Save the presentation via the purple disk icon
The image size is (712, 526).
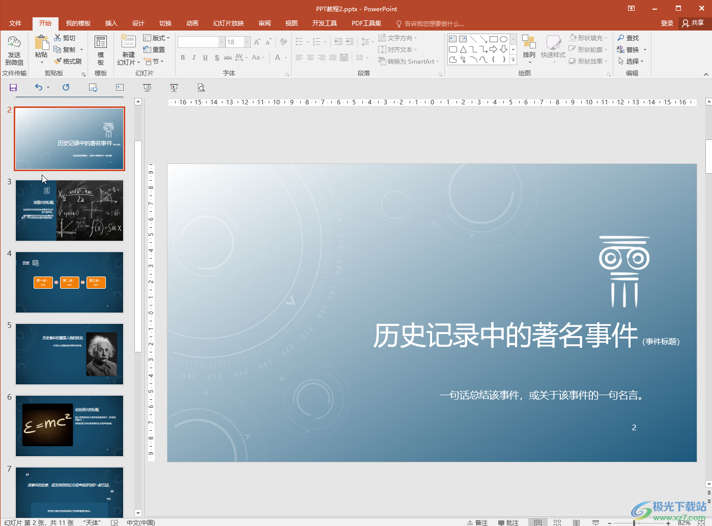(x=13, y=88)
